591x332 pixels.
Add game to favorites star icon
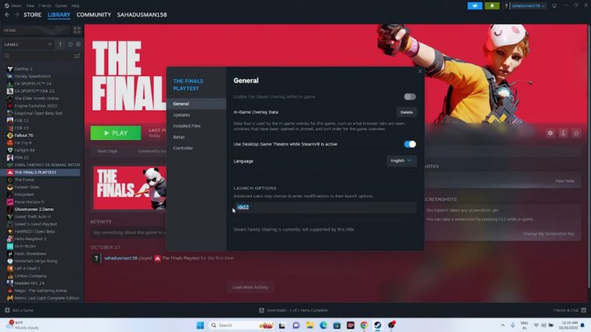click(577, 133)
